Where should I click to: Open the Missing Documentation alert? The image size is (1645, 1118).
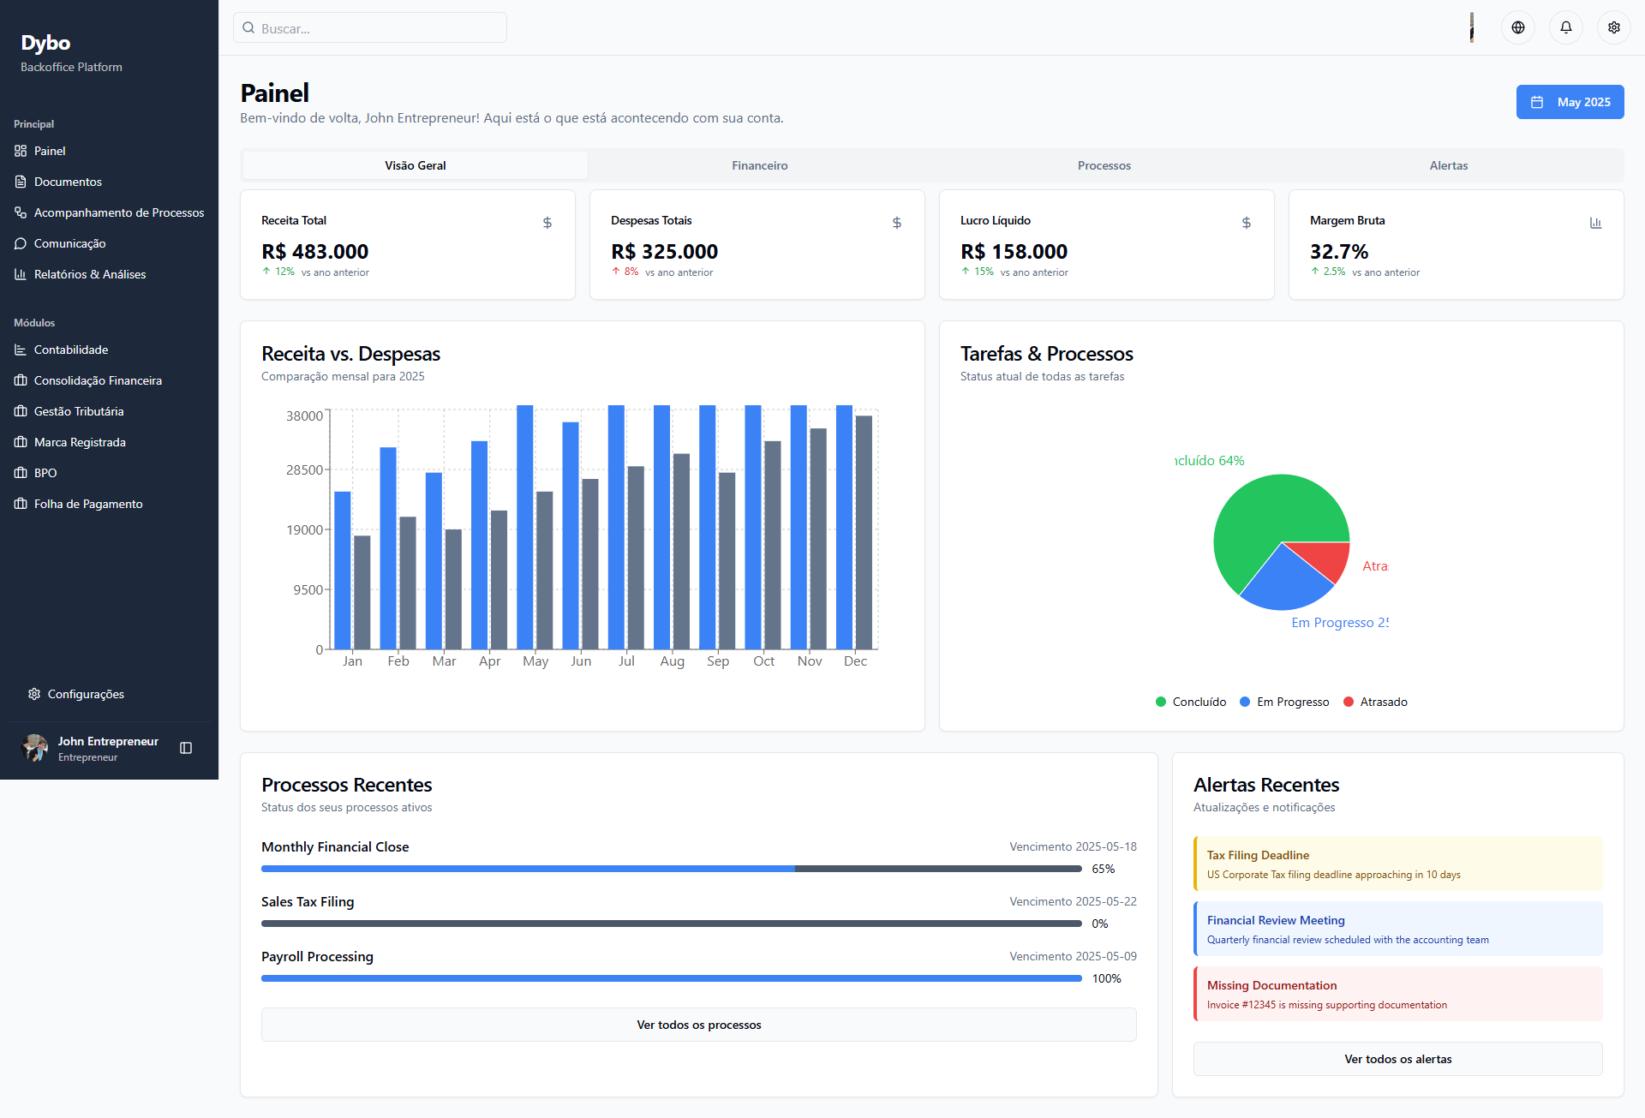pos(1398,994)
